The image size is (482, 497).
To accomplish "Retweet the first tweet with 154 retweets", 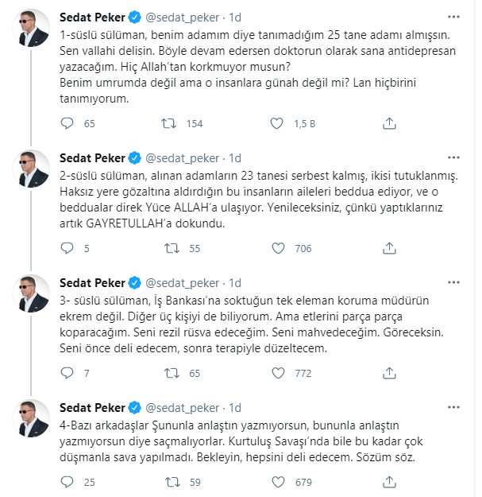I will point(168,123).
